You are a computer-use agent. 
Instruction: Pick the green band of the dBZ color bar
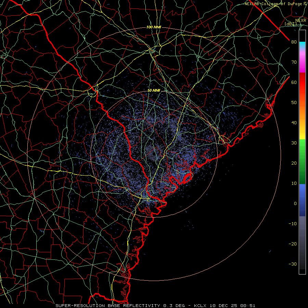[x=302, y=162]
